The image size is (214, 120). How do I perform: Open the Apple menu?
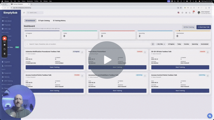(x=2, y=1)
